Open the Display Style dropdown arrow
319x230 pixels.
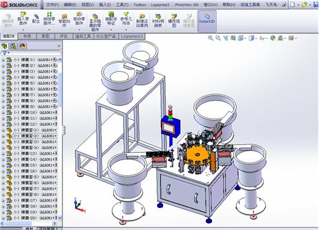(x=256, y=39)
